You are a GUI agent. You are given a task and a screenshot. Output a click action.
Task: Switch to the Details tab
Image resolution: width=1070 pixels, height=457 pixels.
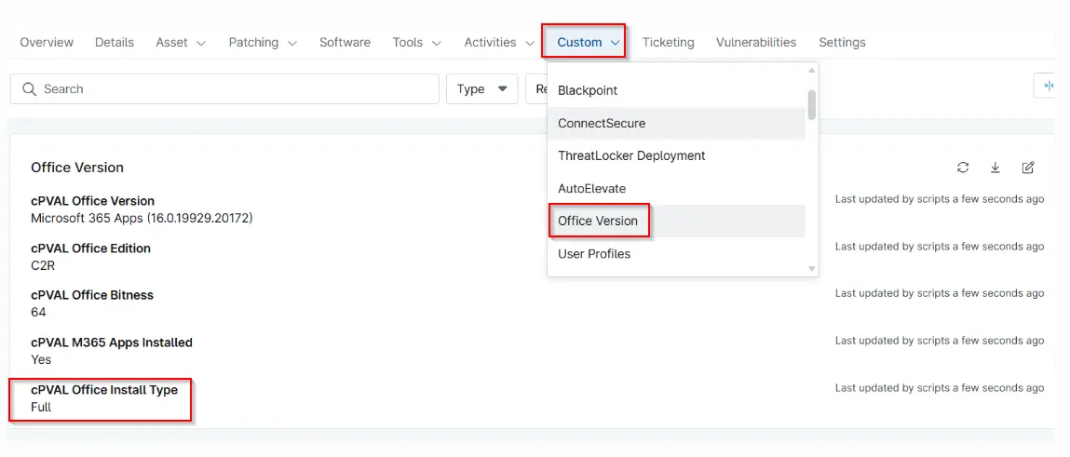tap(115, 42)
